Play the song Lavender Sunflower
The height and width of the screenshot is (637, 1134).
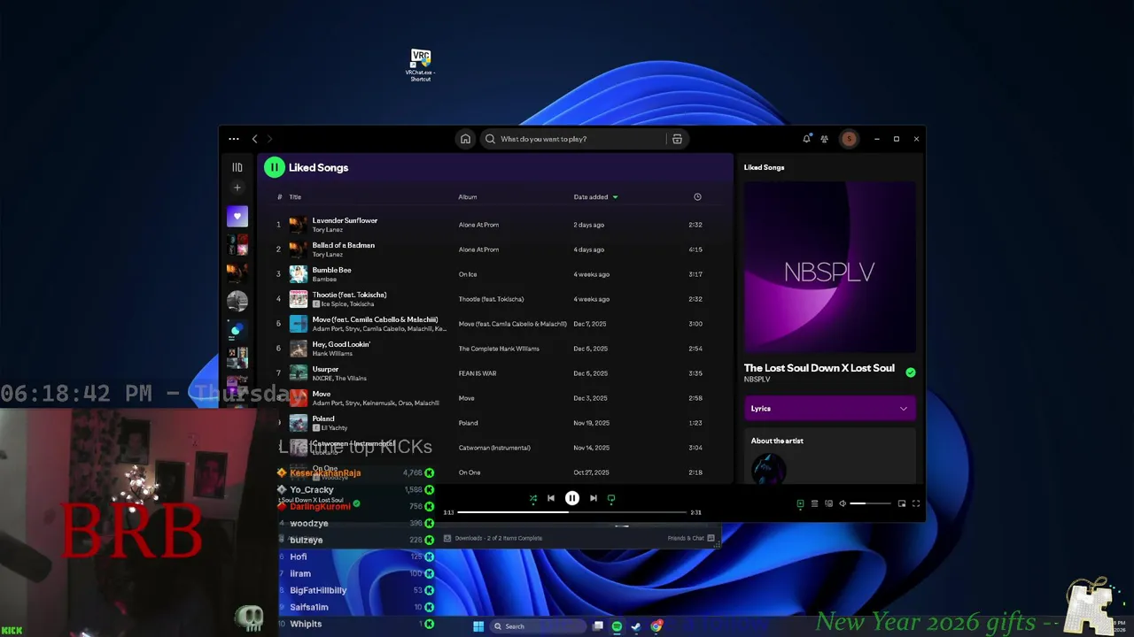(x=345, y=220)
